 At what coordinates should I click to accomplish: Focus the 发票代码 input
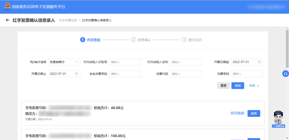pyautogui.click(x=186, y=74)
